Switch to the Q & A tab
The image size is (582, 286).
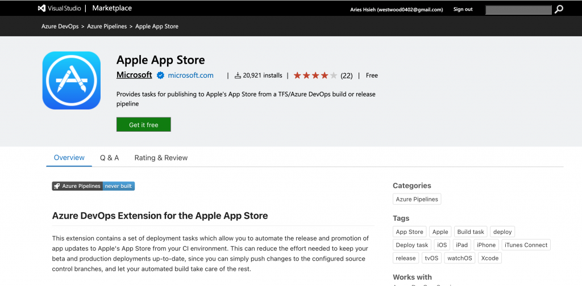coord(110,158)
